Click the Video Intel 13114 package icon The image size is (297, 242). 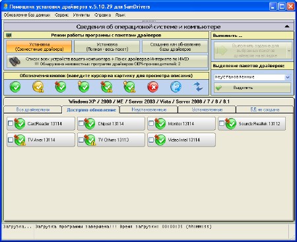click(x=160, y=140)
